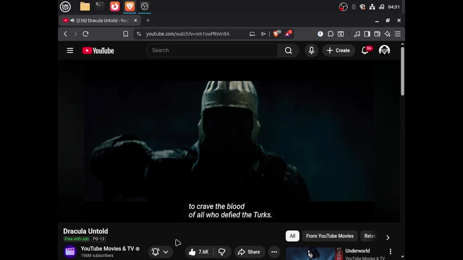Bookmark this page

pos(126,34)
